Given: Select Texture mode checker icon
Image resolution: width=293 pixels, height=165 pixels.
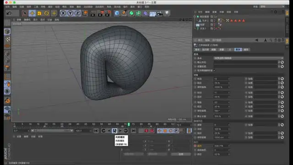Looking at the screenshot, I should click(7, 39).
